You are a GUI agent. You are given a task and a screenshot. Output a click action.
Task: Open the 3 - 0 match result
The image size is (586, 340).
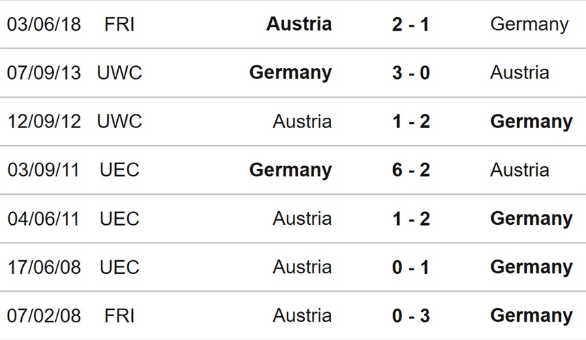coord(411,72)
